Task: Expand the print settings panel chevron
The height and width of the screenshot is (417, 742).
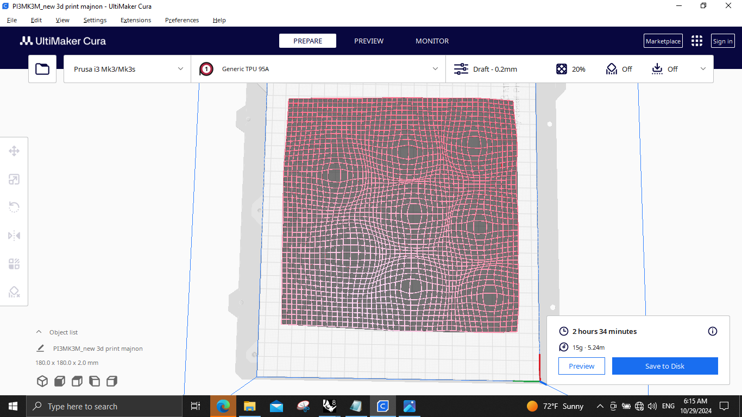Action: point(703,69)
